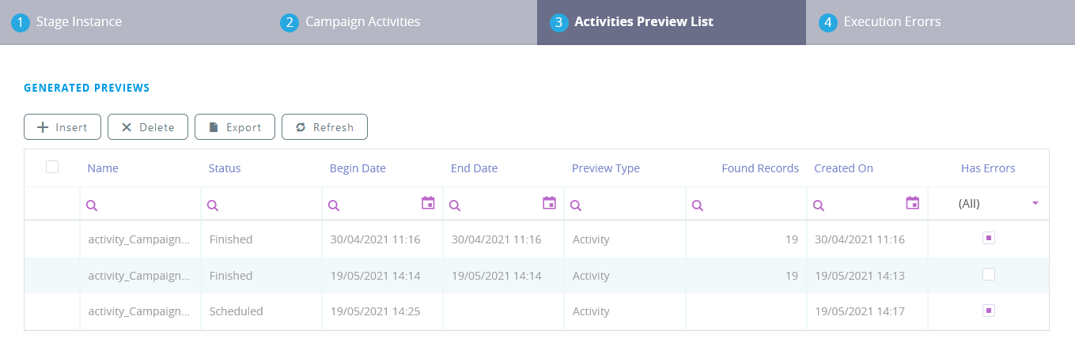Viewport: 1075px width, 354px height.
Task: Open the Created On calendar picker
Action: (x=912, y=204)
